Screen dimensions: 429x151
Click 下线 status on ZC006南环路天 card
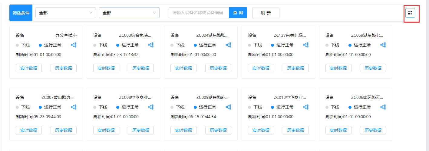pos(332,107)
